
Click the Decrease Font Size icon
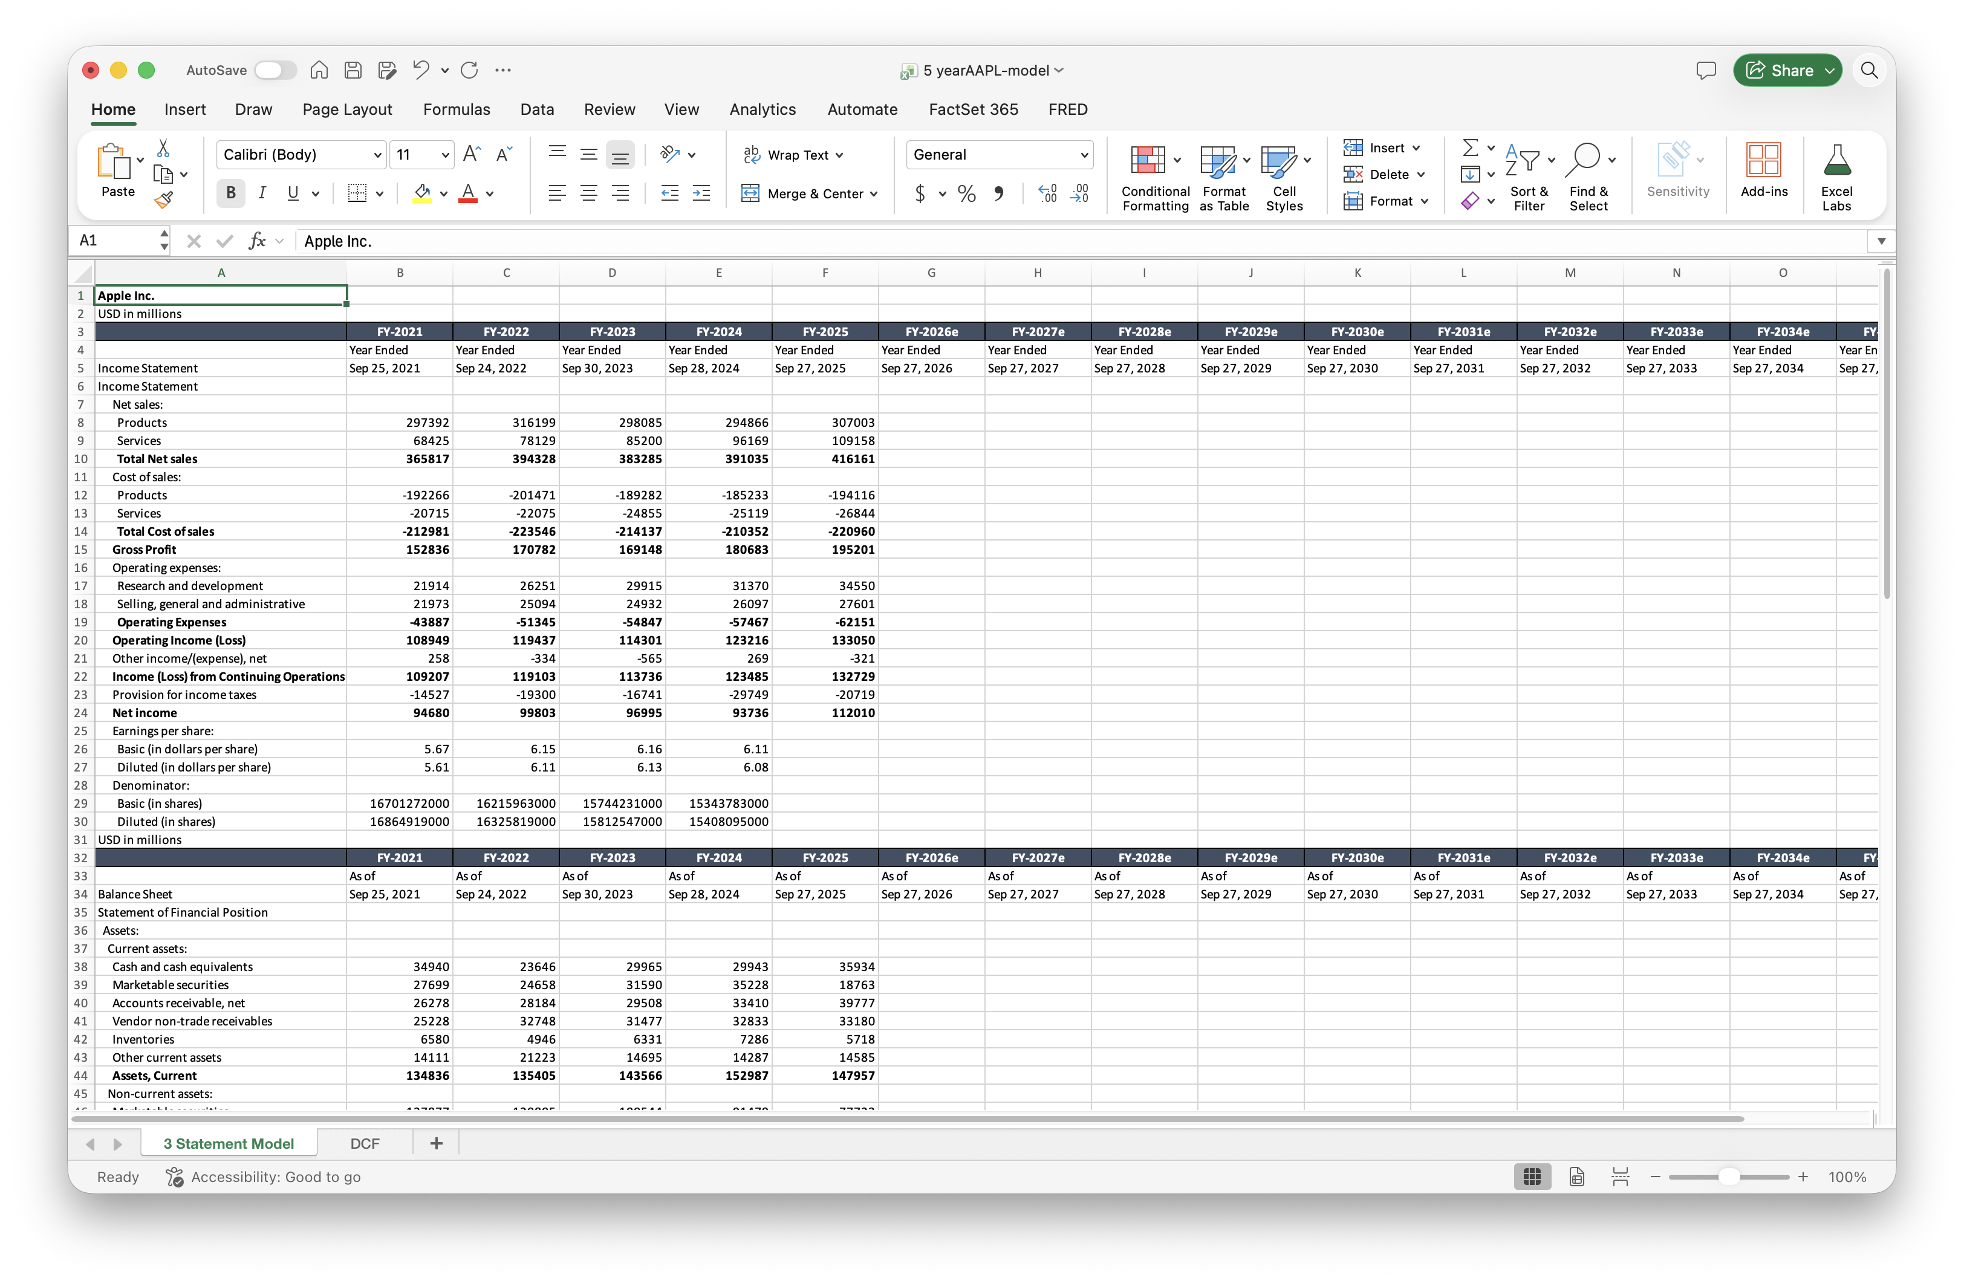coord(503,154)
